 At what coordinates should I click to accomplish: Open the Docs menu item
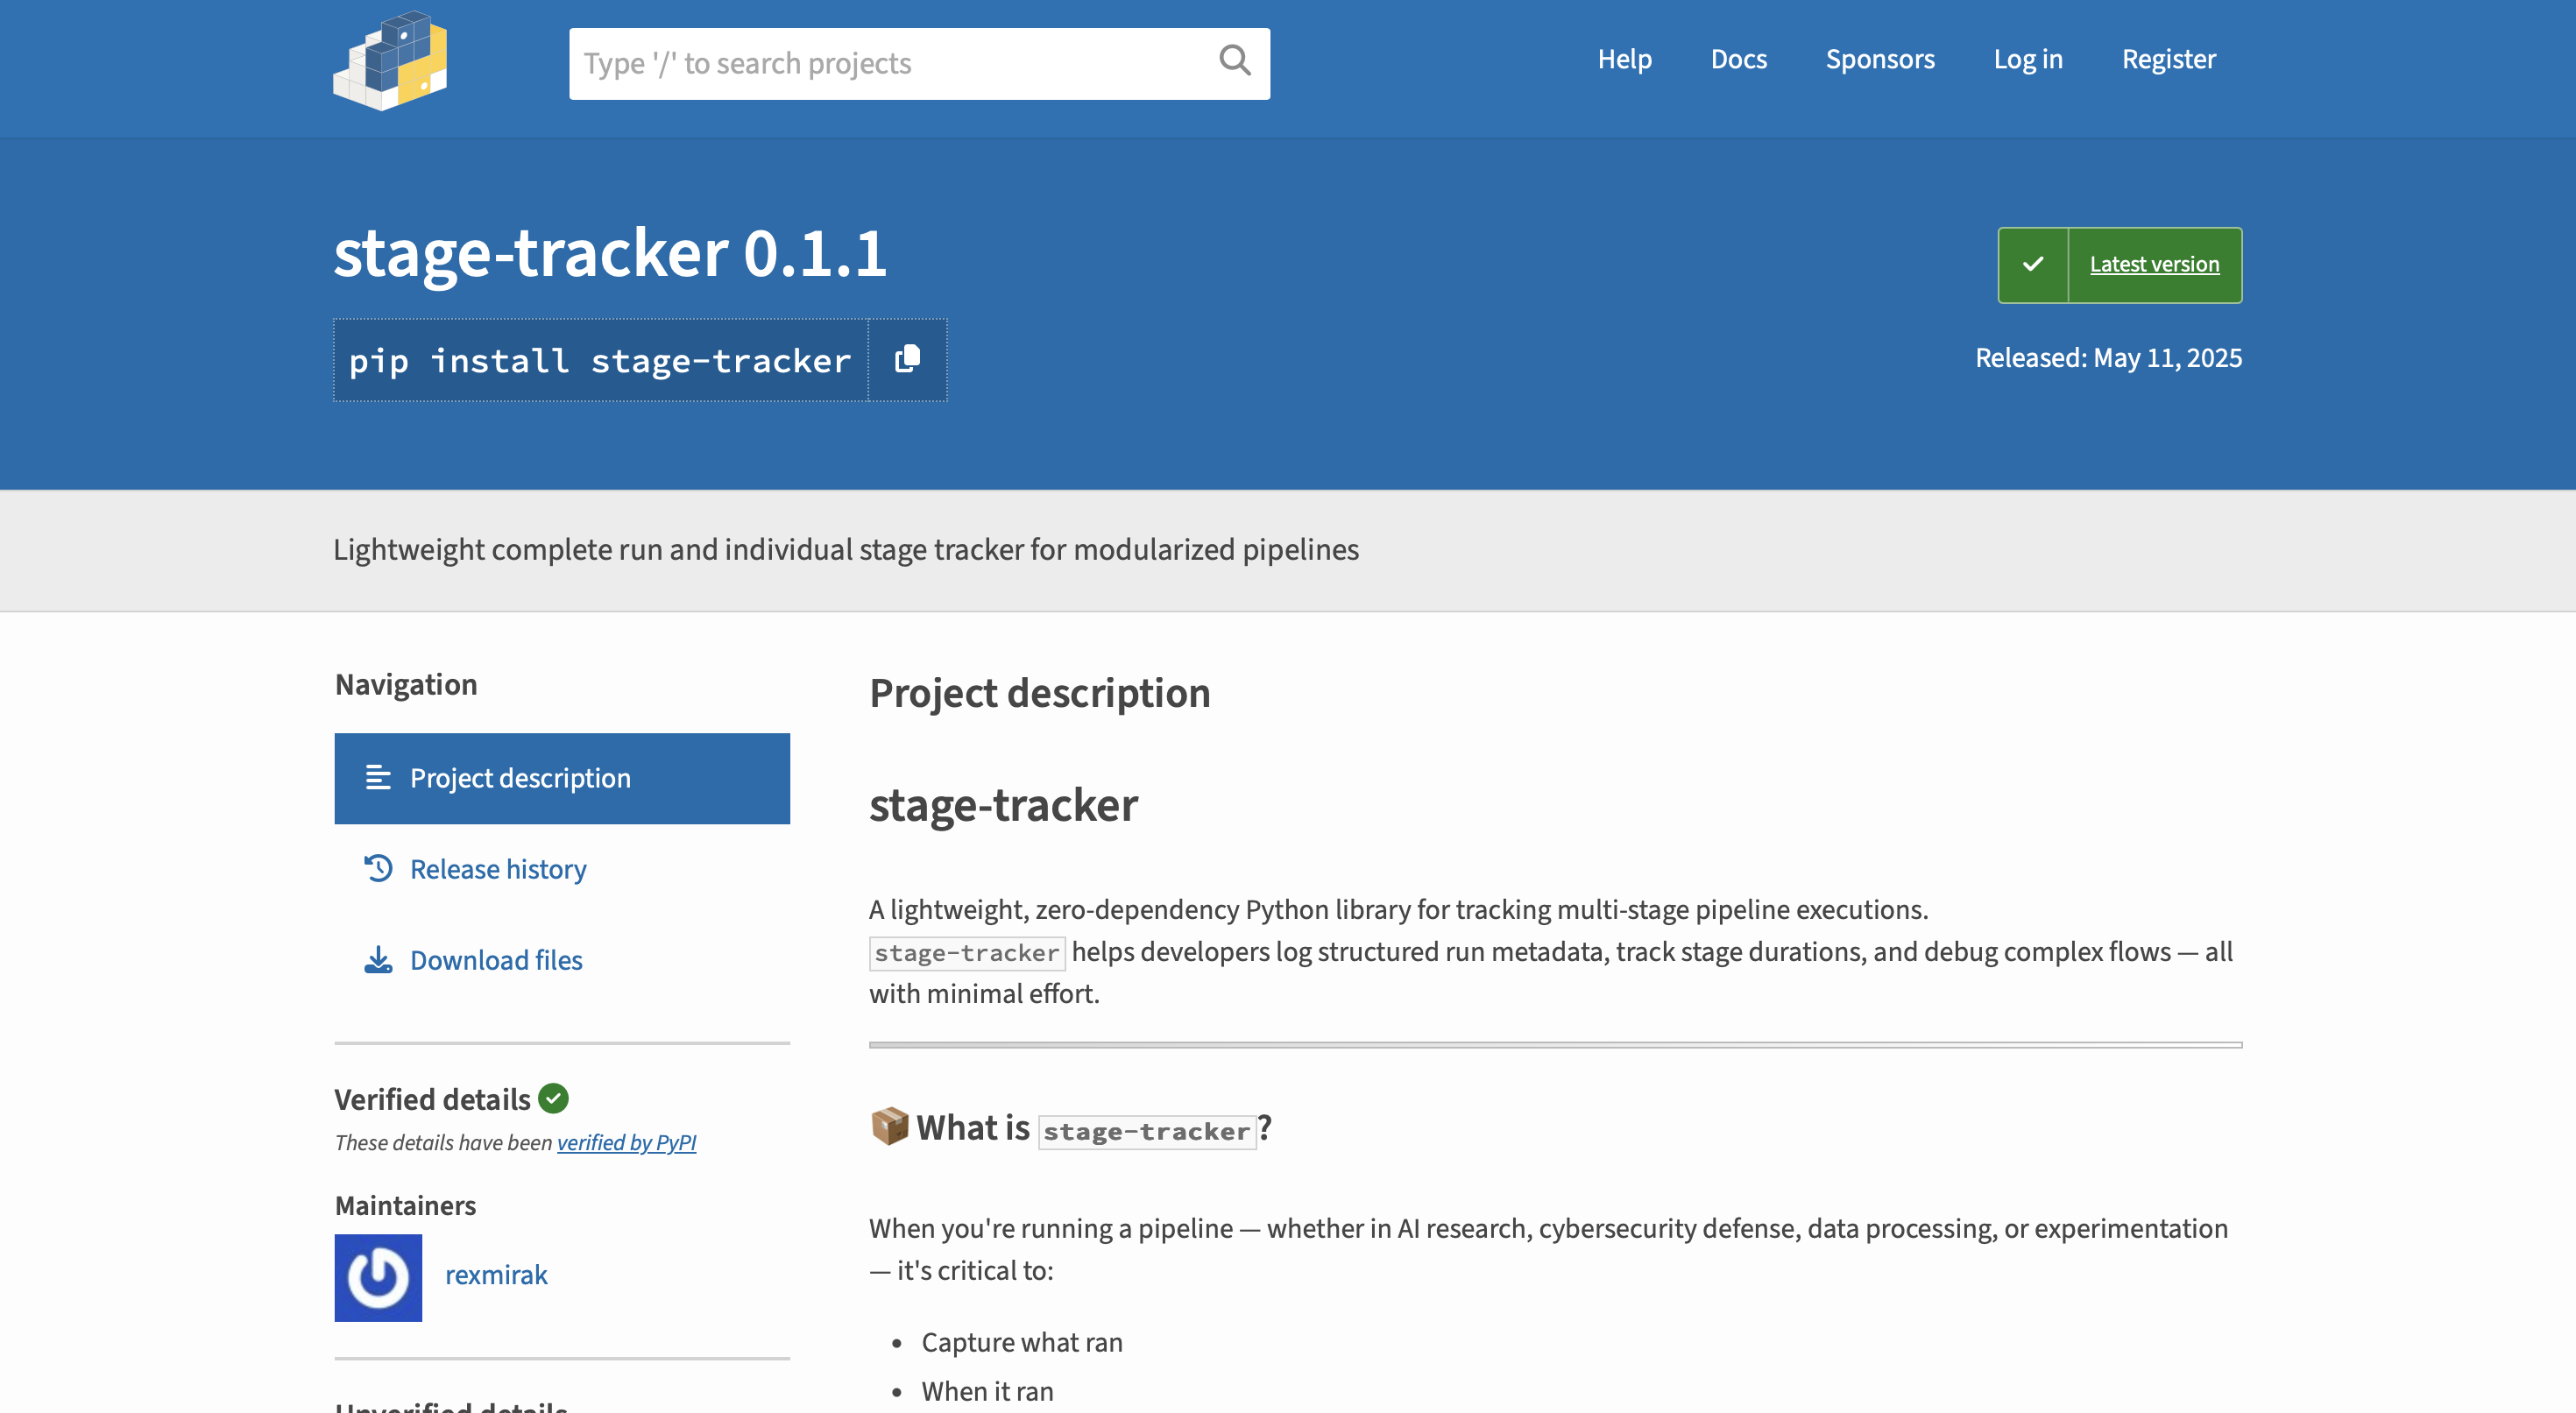1739,59
